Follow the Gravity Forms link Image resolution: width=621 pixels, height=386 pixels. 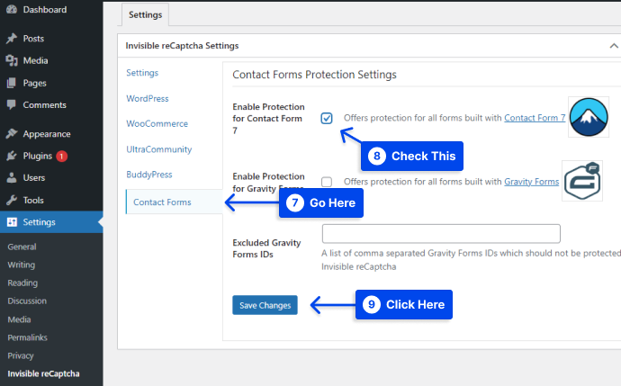pos(532,182)
